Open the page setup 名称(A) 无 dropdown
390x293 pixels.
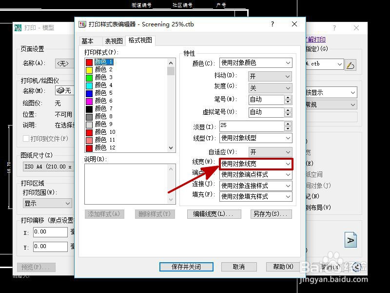[65, 63]
